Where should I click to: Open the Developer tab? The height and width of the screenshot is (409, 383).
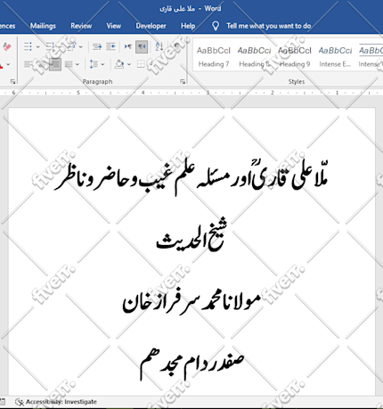click(151, 26)
